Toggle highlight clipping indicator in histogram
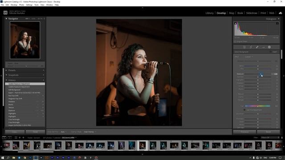285x160 pixels. [277, 24]
